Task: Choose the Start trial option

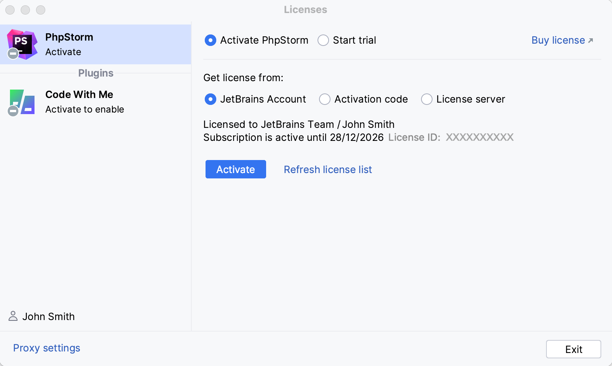Action: coord(323,40)
